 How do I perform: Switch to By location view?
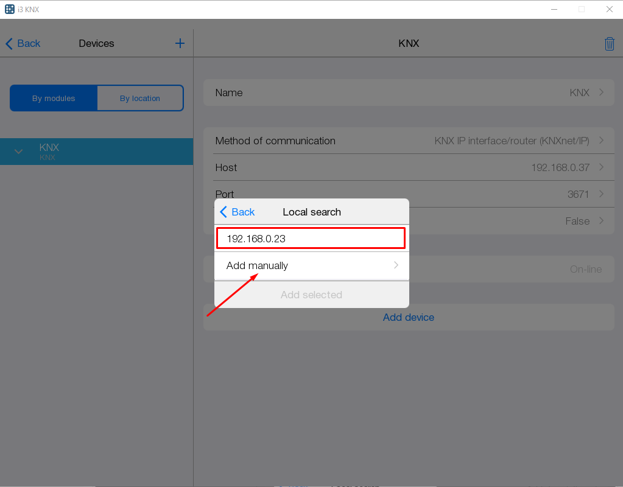140,98
